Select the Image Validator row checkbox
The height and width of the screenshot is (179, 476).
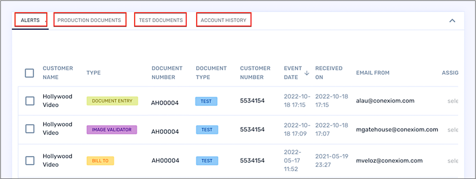(30, 129)
